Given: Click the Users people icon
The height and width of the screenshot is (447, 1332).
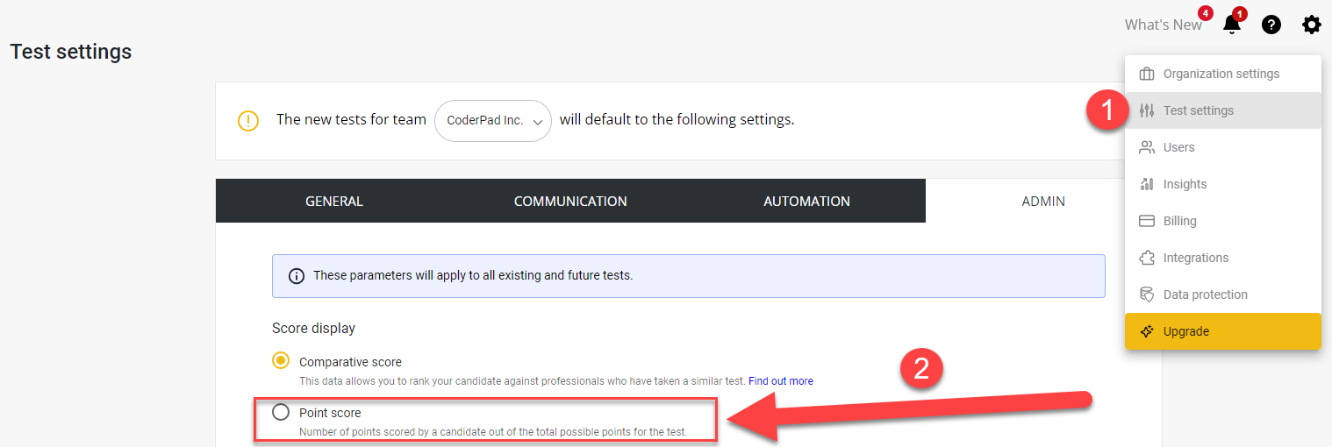Looking at the screenshot, I should click(x=1147, y=147).
